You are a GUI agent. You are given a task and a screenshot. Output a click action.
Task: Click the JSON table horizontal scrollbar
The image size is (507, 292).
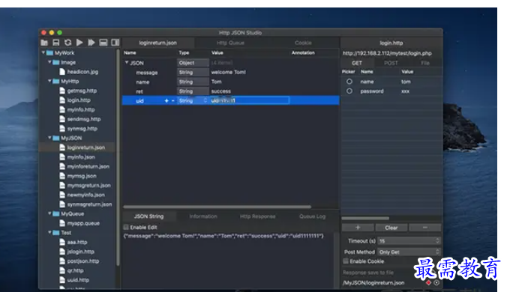pyautogui.click(x=217, y=207)
